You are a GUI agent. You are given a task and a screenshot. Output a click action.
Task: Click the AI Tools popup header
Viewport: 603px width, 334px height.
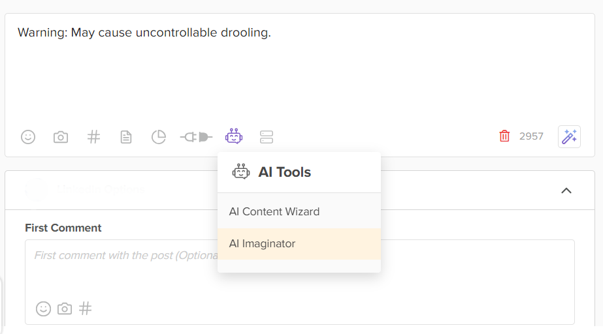299,172
